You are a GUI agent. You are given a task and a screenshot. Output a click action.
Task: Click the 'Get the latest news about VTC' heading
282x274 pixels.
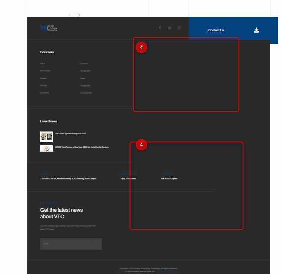click(x=61, y=213)
